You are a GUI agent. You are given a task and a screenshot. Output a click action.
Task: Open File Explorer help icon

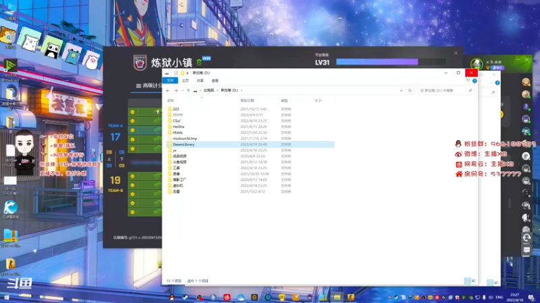[x=475, y=81]
